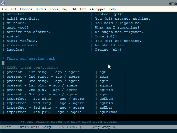Click the 'mê habês.' cell
Viewport: 177px width, 133px height.
pyautogui.click(x=16, y=23)
